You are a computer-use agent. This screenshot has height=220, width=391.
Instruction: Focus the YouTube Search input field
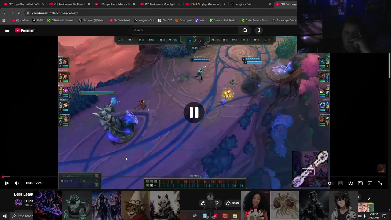[184, 30]
